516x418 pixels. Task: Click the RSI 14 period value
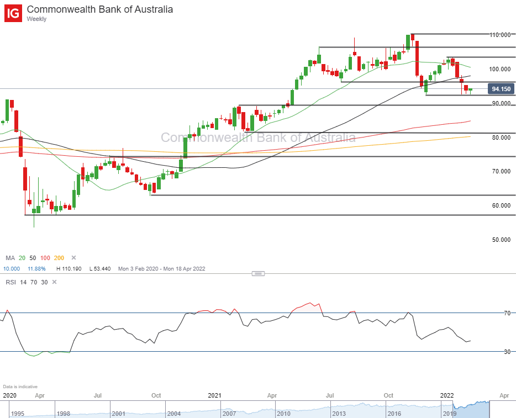pos(23,283)
